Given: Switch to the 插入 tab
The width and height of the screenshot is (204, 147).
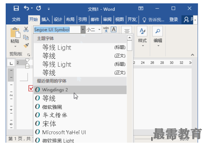Looking at the screenshot, I should coord(46,19).
